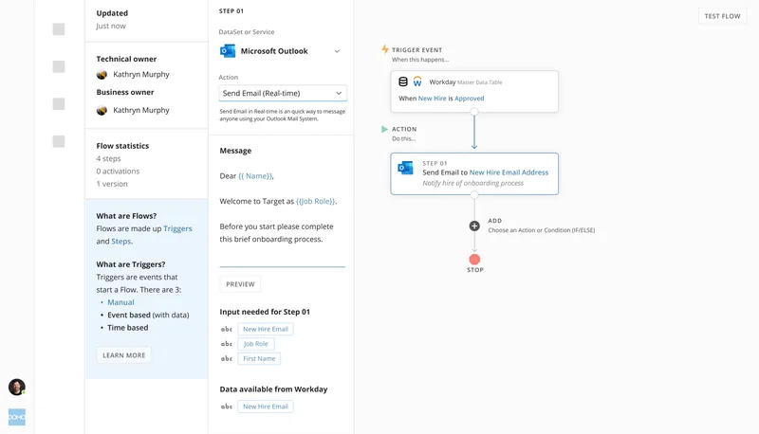Screen dimensions: 759x434
Task: Click the connector dot below Step 01 card
Action: (x=474, y=195)
